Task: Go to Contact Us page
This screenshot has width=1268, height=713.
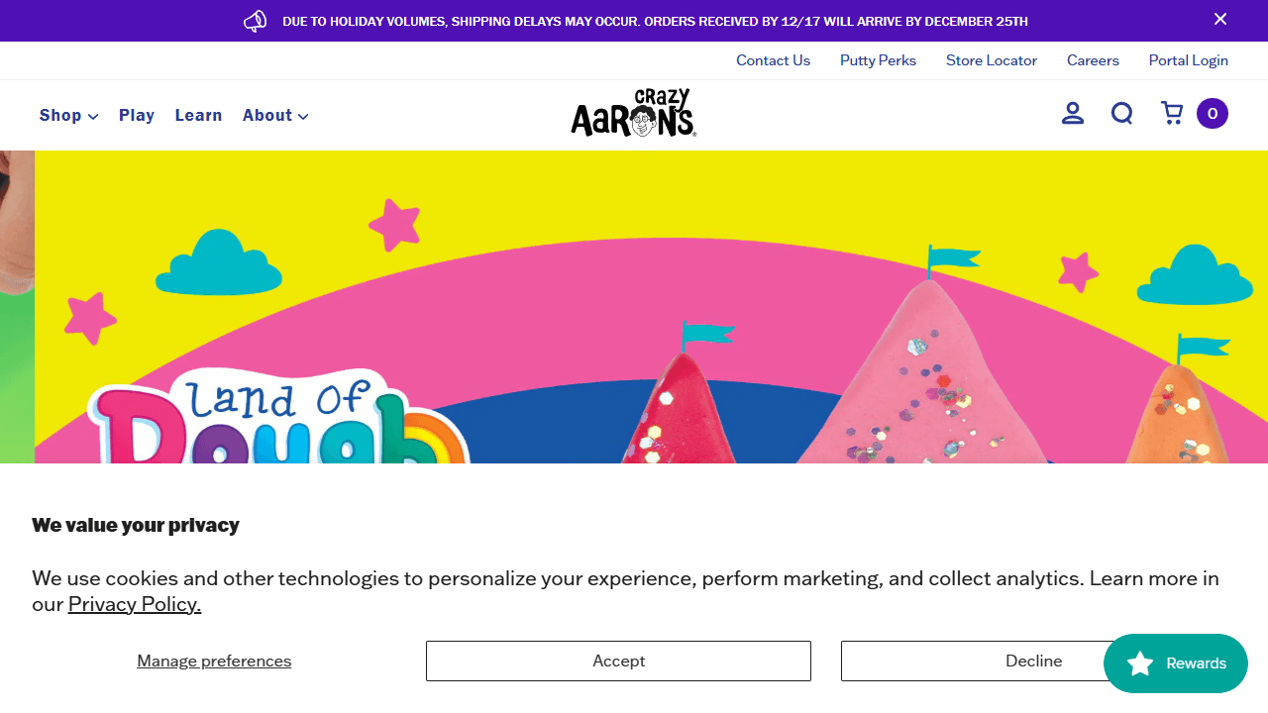Action: coord(773,60)
